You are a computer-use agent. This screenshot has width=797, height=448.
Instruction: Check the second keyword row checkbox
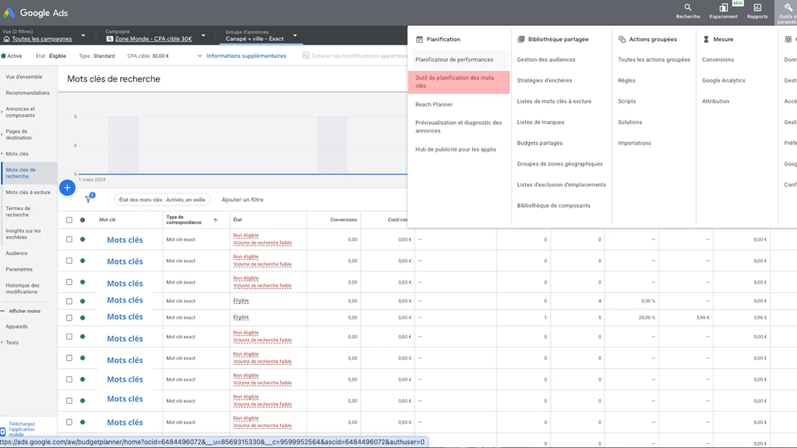coord(69,260)
